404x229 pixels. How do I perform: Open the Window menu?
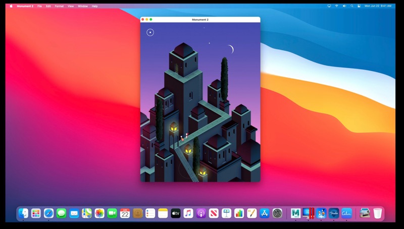click(83, 6)
